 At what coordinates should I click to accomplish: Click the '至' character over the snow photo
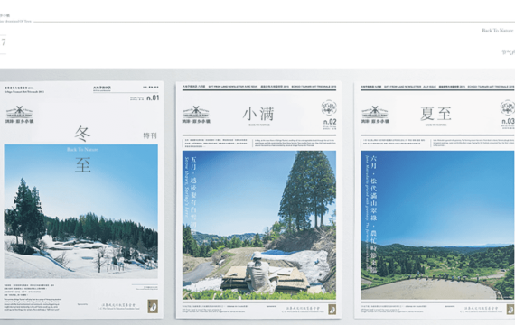[x=82, y=165]
